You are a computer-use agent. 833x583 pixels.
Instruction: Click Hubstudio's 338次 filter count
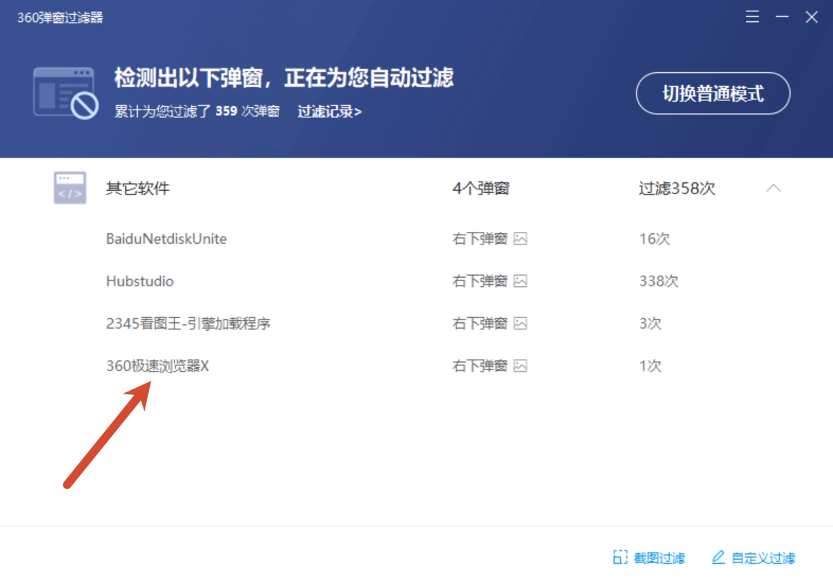tap(658, 281)
